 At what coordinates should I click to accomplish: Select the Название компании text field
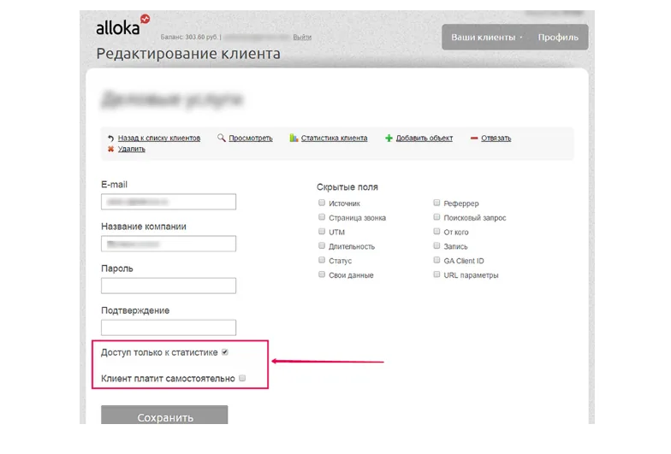(168, 244)
